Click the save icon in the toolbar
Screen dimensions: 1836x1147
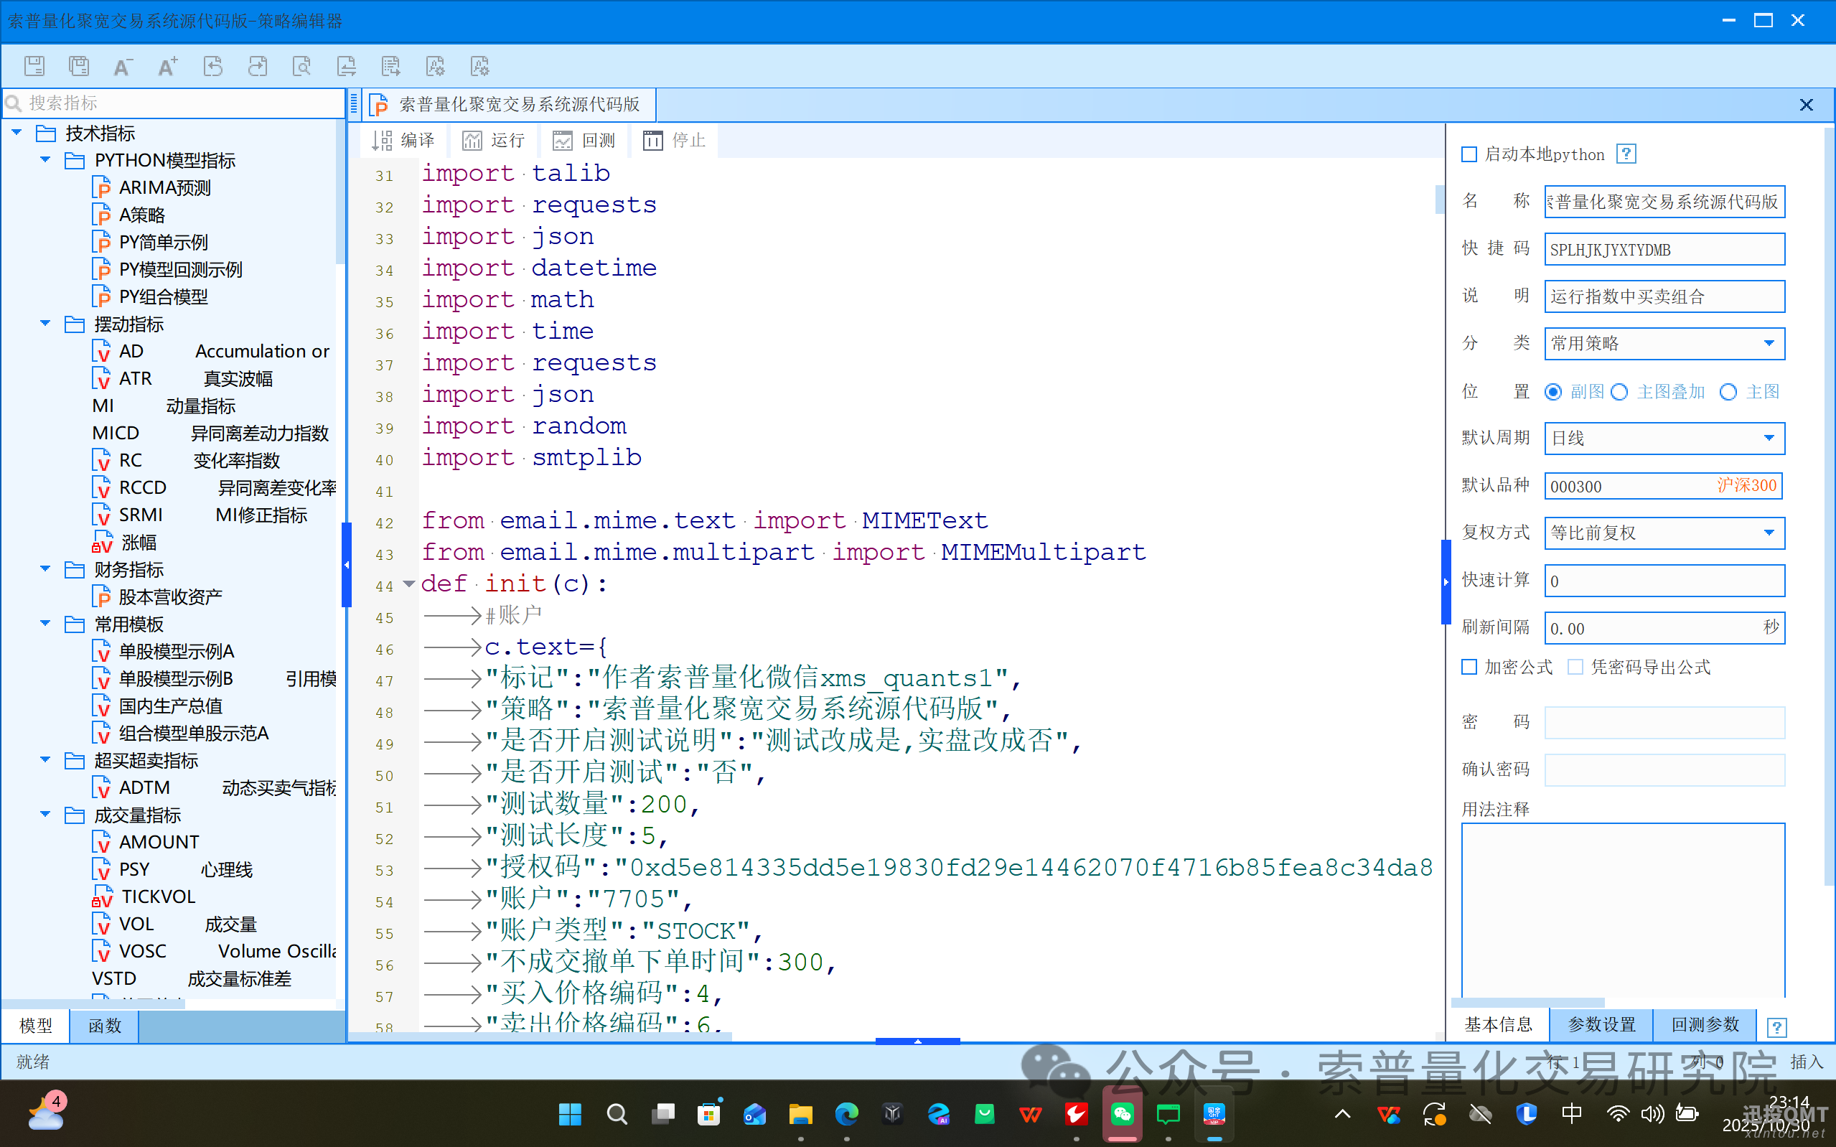pyautogui.click(x=34, y=66)
